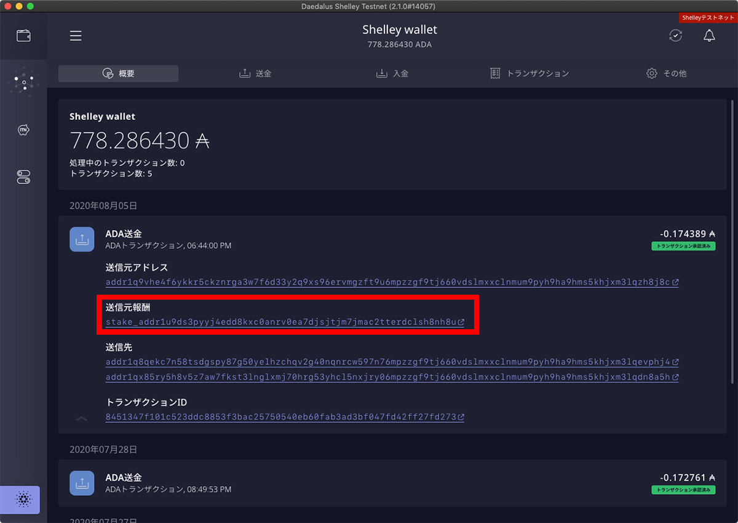This screenshot has width=738, height=523.
Task: Switch to the トランザクション tab
Action: tap(530, 73)
